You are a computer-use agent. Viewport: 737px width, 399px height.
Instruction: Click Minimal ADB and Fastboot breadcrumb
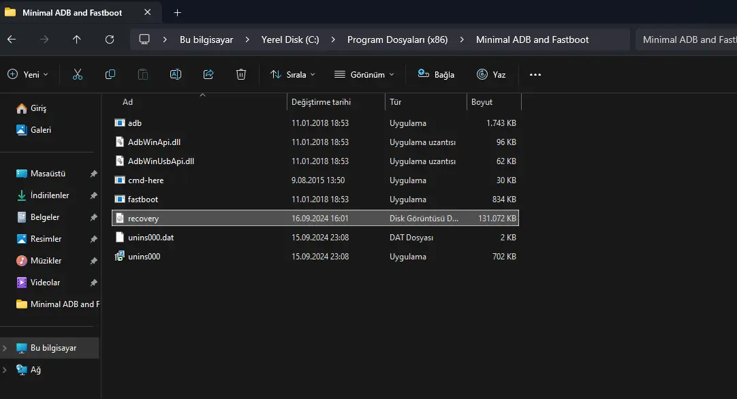click(x=532, y=39)
